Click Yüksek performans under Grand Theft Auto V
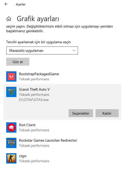 coord(34,95)
